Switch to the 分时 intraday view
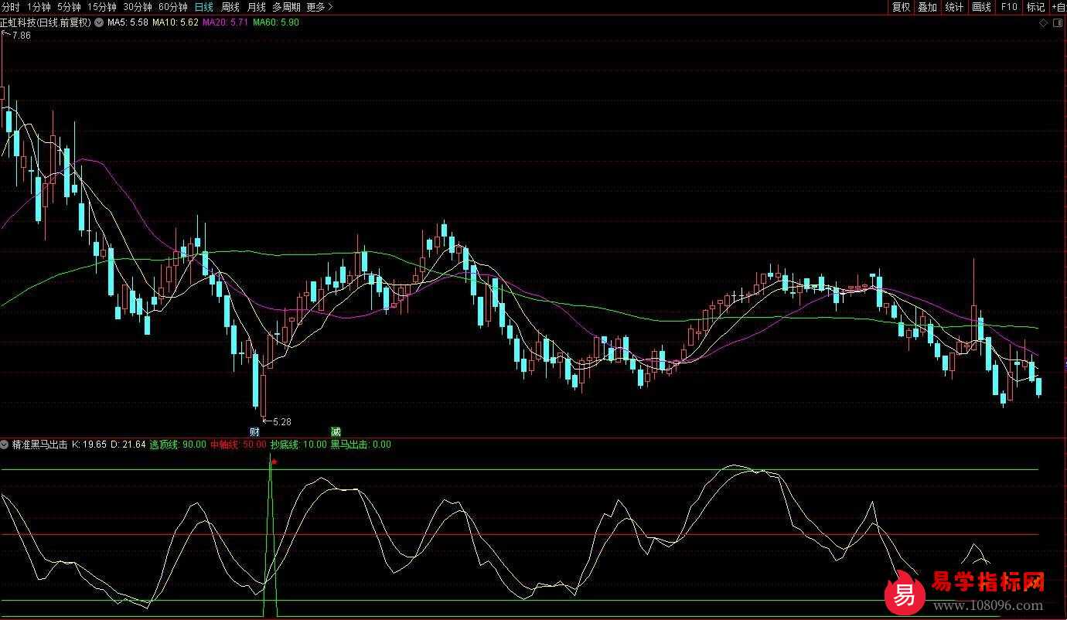1067x620 pixels. [11, 7]
